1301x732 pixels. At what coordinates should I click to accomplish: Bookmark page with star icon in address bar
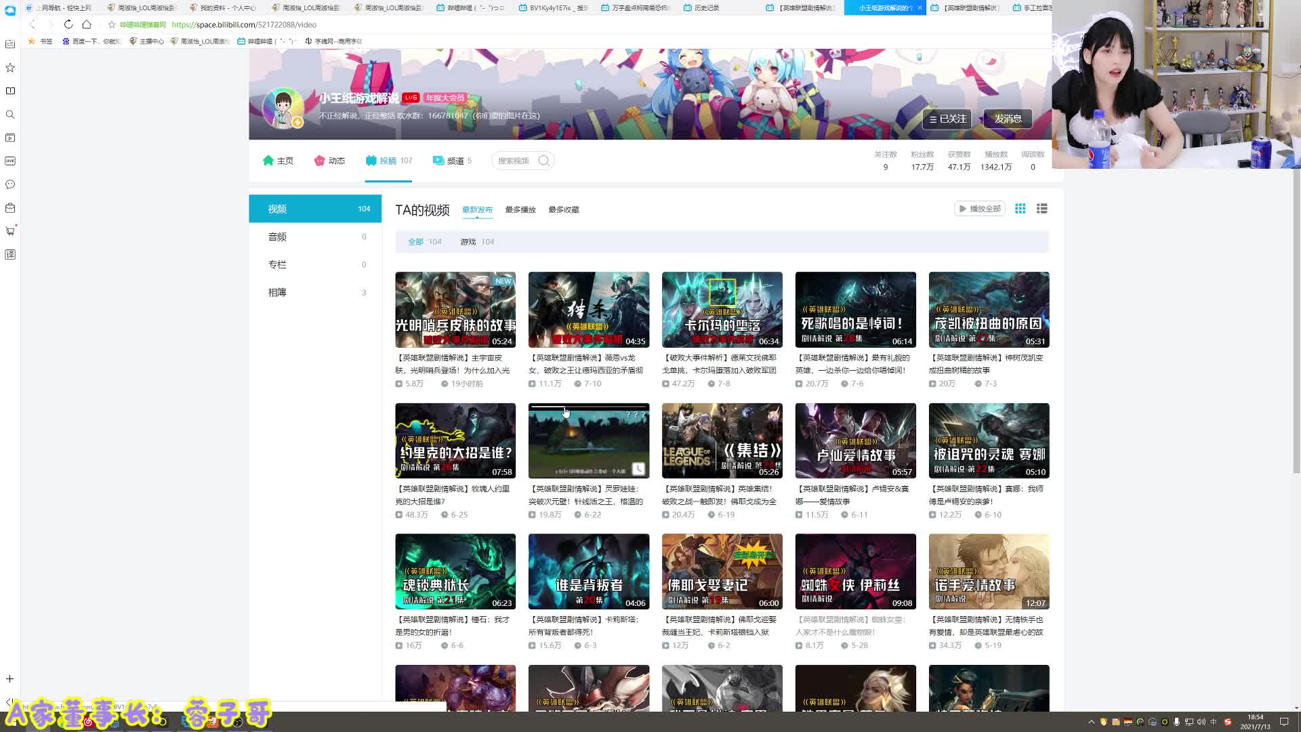[x=112, y=24]
